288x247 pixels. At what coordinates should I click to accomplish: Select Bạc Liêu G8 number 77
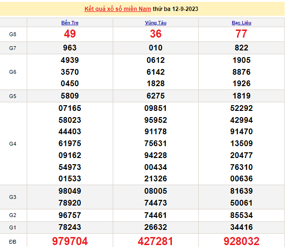tap(241, 34)
